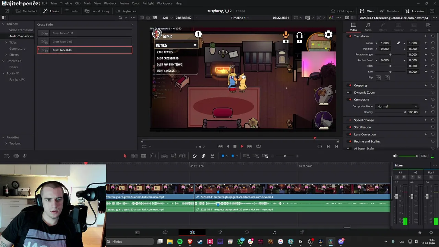This screenshot has width=439, height=247.
Task: Open Composite Mode Normal dropdown
Action: point(397,106)
